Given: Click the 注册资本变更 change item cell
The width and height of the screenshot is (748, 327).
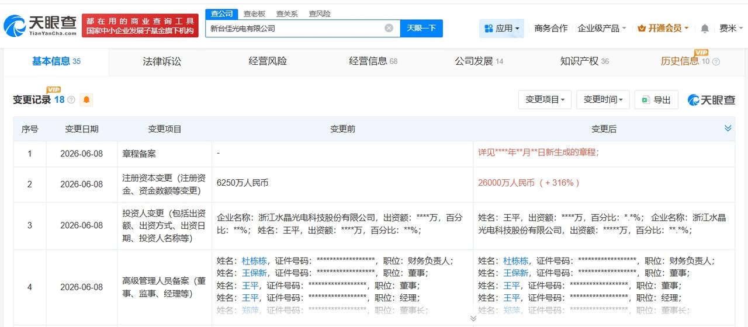Looking at the screenshot, I should tap(165, 184).
